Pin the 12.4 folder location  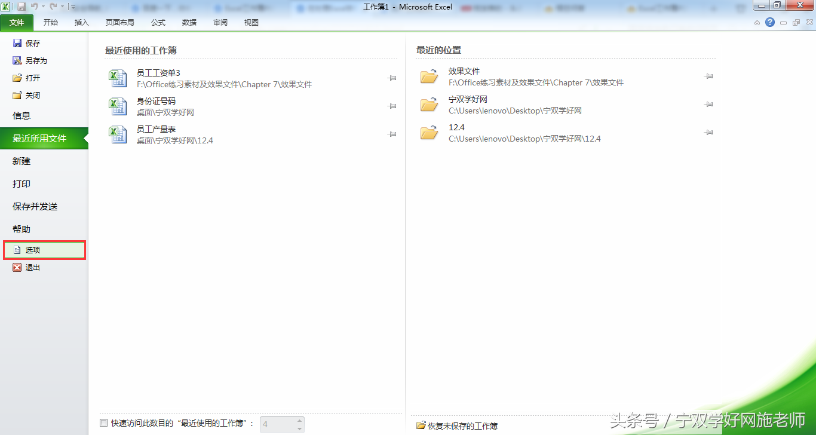708,133
